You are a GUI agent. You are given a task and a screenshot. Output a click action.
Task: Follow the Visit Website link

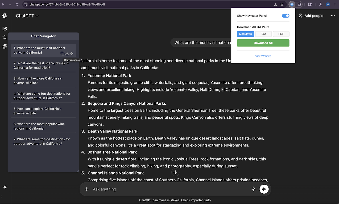pos(263,56)
